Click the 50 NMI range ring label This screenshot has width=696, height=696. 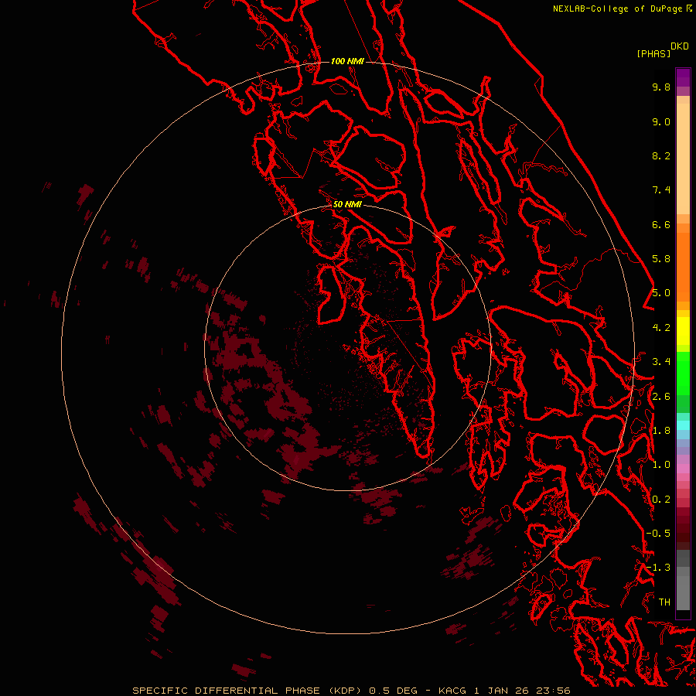pyautogui.click(x=347, y=204)
